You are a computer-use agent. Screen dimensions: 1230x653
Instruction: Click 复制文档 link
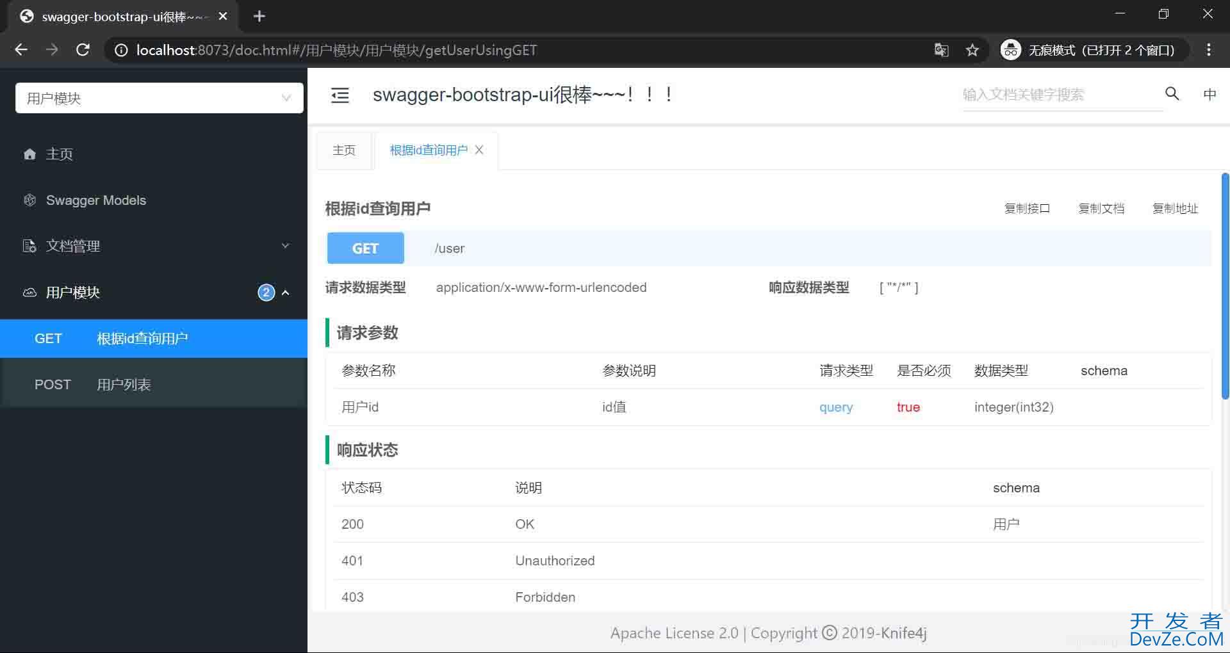[x=1101, y=208]
